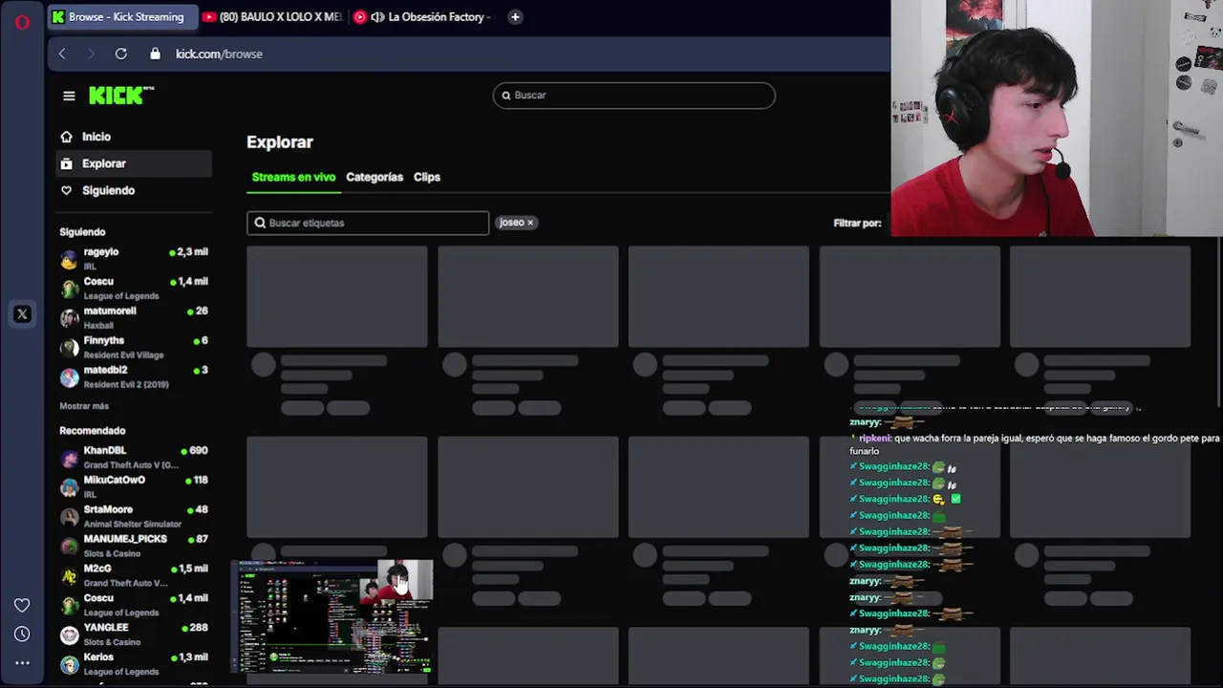Viewport: 1223px width, 688px height.
Task: Click Kerios channel name
Action: [x=98, y=657]
